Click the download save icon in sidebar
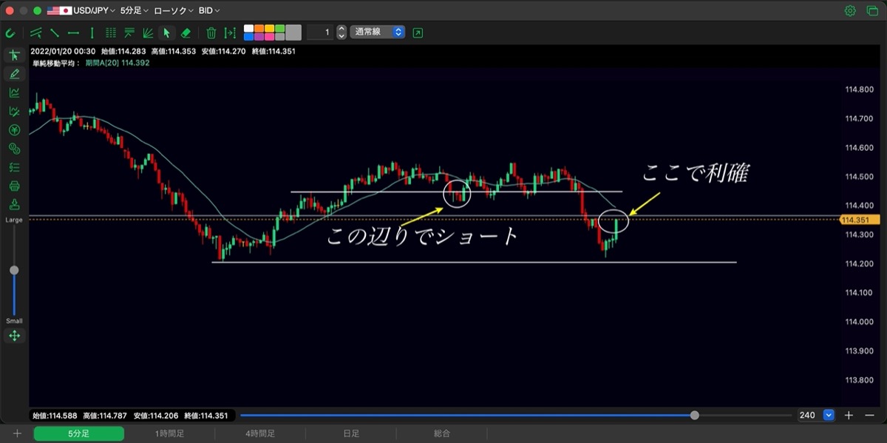This screenshot has height=443, width=887. [x=14, y=204]
